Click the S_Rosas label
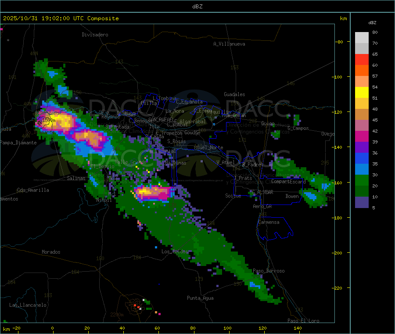Image resolution: width=395 pixels, height=334 pixels. click(176, 141)
